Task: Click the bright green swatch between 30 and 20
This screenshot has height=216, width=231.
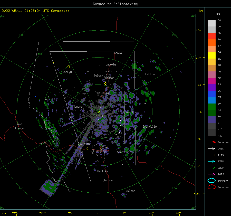Action: point(211,107)
